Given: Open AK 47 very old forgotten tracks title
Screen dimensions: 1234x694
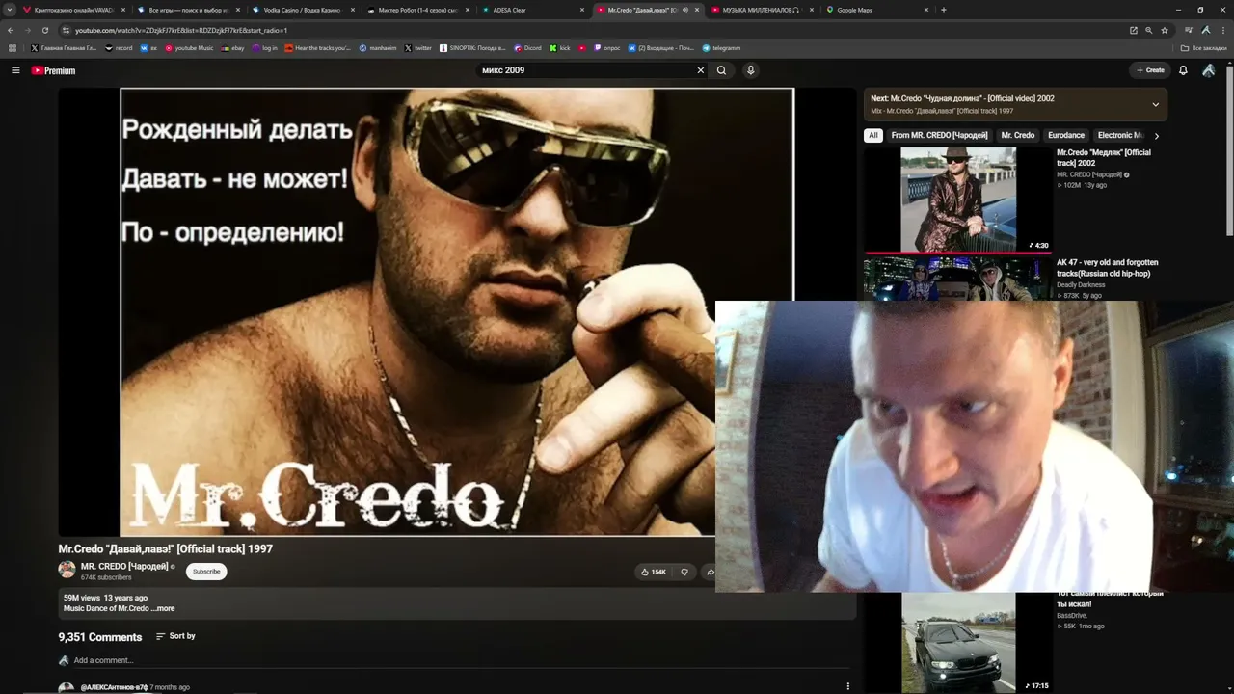Looking at the screenshot, I should coord(1108,268).
